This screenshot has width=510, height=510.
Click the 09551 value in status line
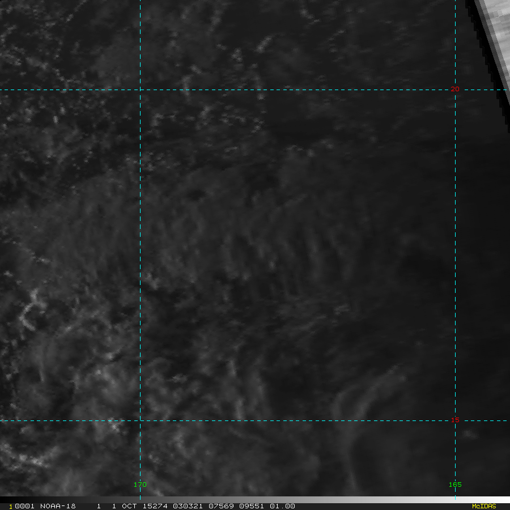252,506
